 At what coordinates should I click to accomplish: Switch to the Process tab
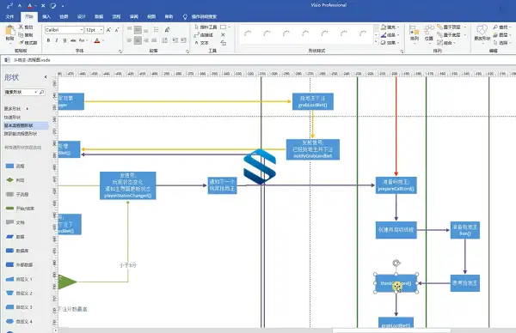pos(116,16)
